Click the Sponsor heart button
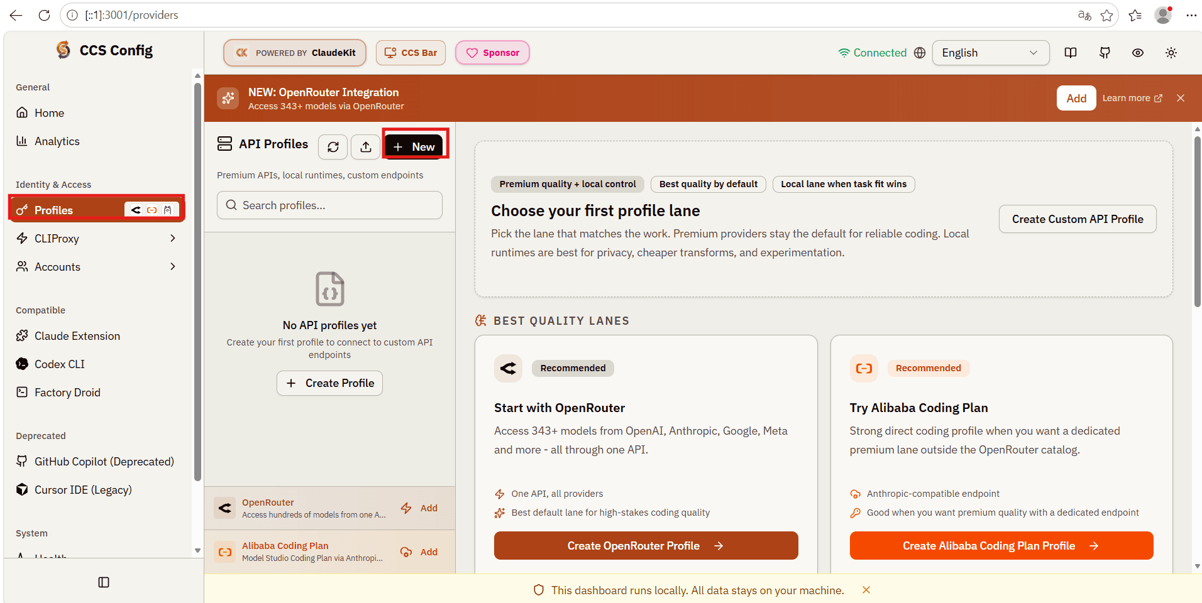Viewport: 1202px width, 603px height. (x=492, y=53)
